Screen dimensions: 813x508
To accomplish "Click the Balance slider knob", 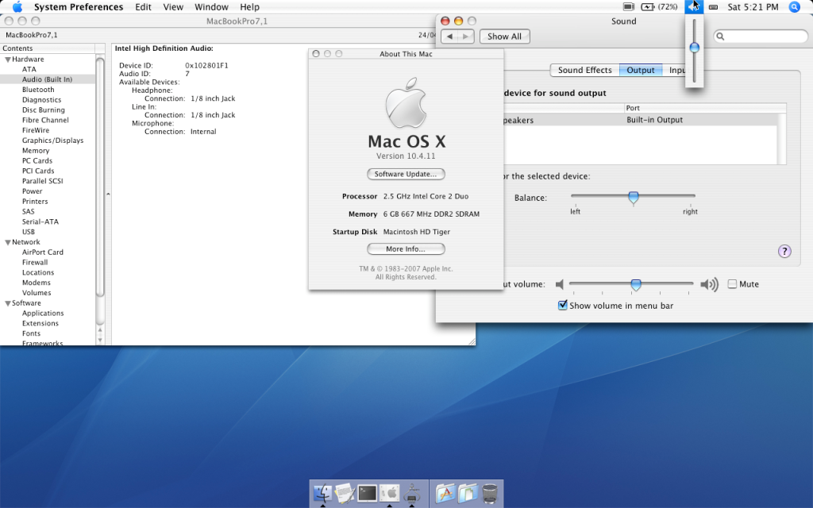I will [633, 197].
